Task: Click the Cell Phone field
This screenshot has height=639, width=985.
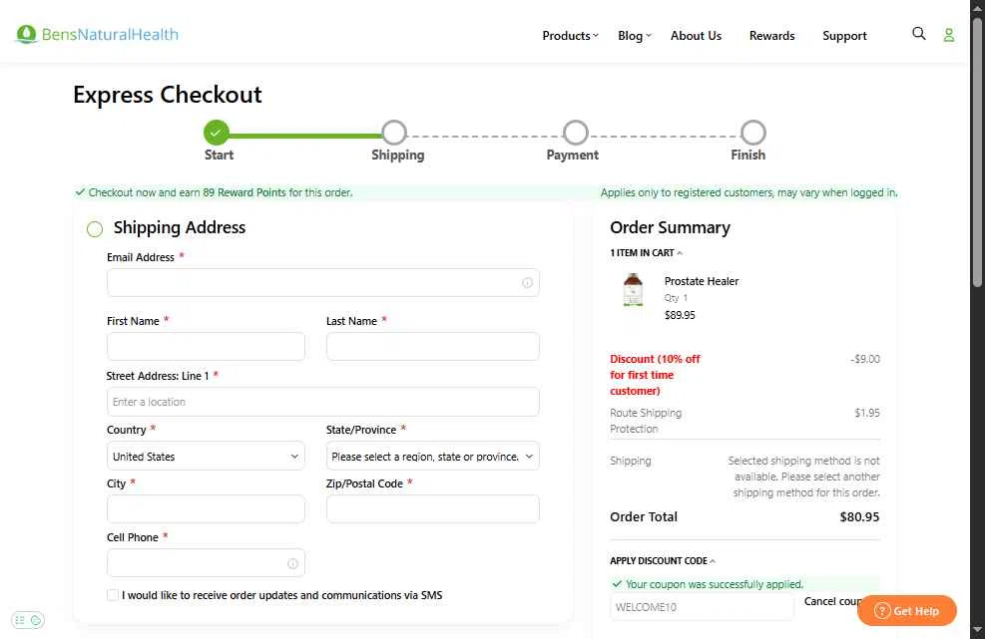Action: (x=206, y=563)
